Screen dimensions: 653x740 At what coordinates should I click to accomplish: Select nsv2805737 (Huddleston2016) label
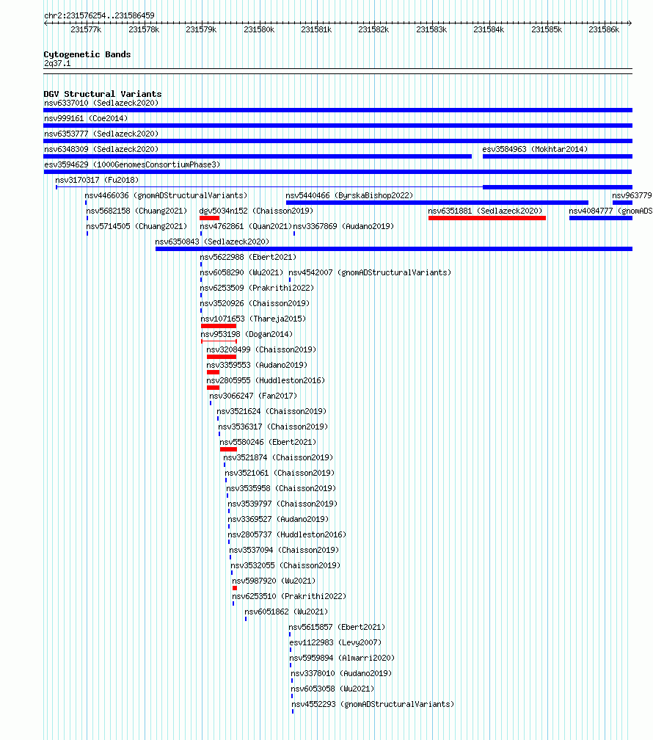coord(287,534)
